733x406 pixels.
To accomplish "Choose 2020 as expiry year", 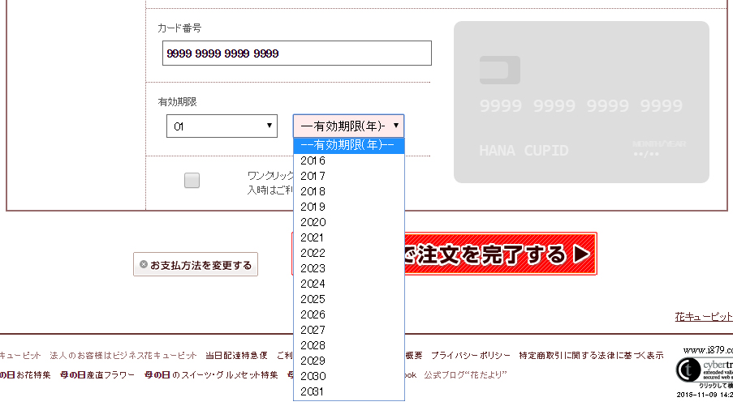I will (349, 222).
